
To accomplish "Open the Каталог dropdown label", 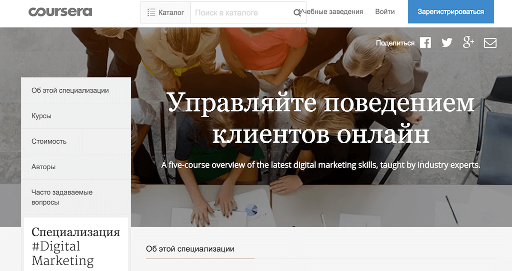I will (x=171, y=12).
